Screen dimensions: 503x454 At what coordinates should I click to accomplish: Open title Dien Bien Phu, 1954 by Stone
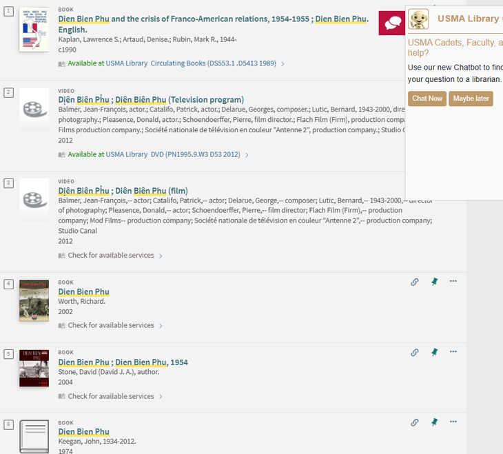coord(123,362)
